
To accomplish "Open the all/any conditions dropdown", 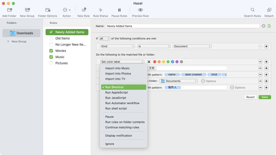I will click(x=105, y=38).
